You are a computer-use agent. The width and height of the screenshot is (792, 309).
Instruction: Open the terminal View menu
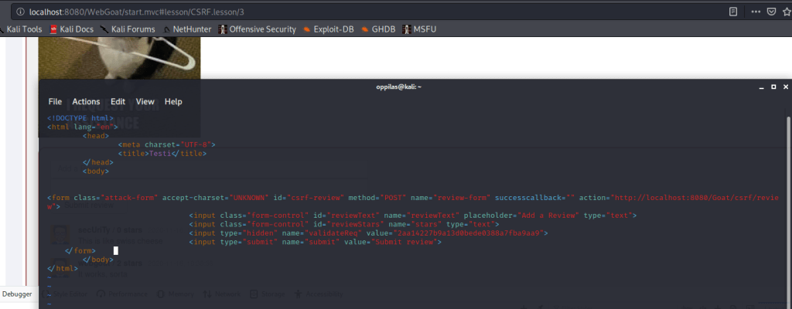[145, 102]
